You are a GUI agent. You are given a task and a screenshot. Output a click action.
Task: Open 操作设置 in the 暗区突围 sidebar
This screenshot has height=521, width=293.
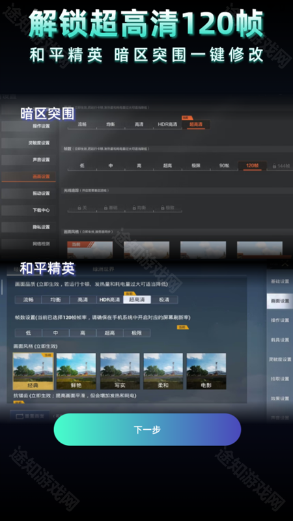(29, 126)
